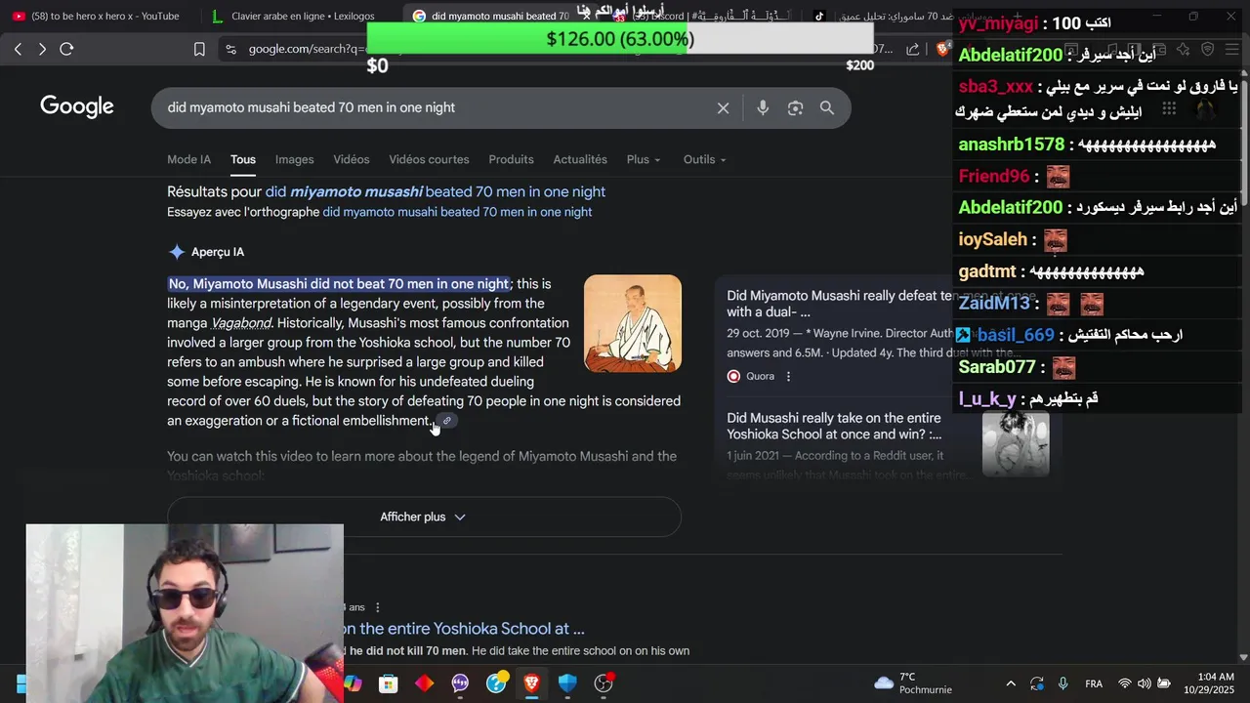The height and width of the screenshot is (703, 1250).
Task: Open 'the entire Yoshioka School at' result
Action: click(x=464, y=629)
